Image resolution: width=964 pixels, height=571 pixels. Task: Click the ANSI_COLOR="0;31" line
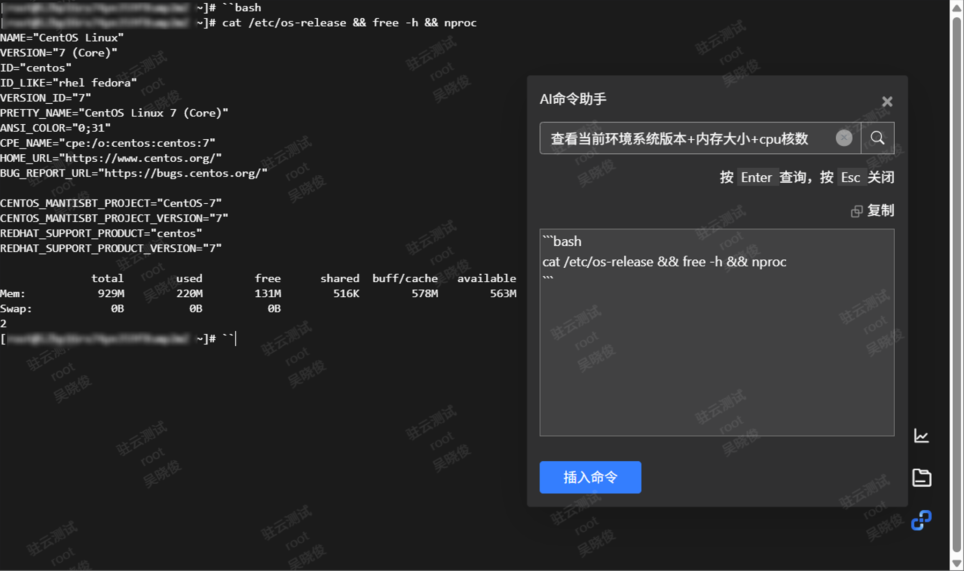coord(55,128)
